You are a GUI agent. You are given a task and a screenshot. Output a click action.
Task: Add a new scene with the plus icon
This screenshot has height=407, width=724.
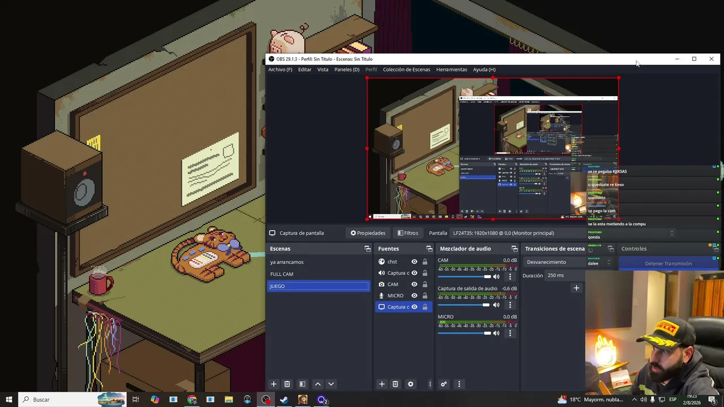[x=274, y=384]
